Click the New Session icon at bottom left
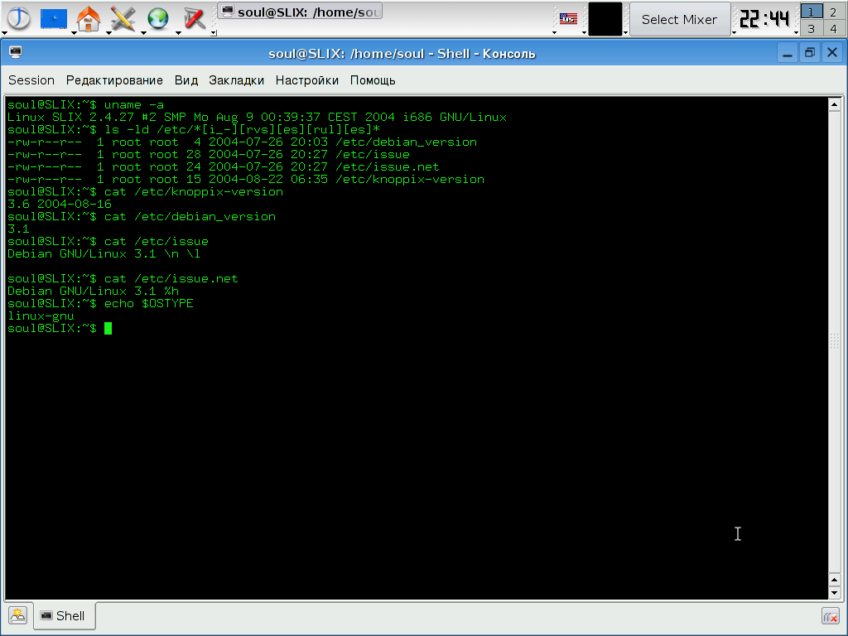848x636 pixels. 18,615
